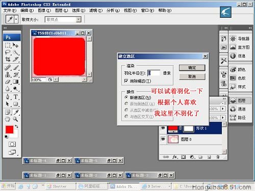This screenshot has height=191, width=255.
Task: Pick the Eraser tool
Action: click(8, 81)
